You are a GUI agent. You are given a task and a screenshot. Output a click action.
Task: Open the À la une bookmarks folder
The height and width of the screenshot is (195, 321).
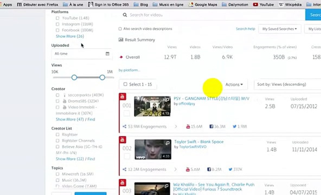point(73,5)
